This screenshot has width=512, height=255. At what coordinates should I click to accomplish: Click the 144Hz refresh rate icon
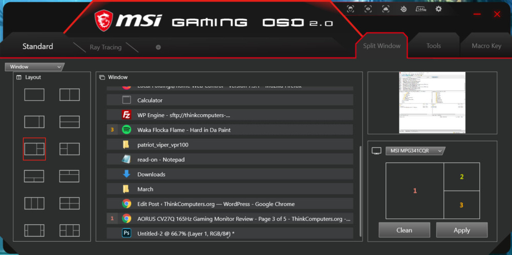coord(421,9)
